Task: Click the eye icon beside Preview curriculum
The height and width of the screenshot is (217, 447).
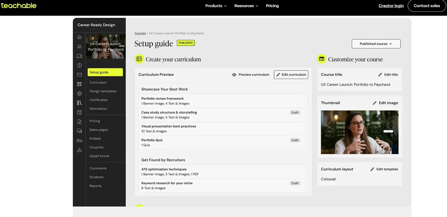Action: tap(234, 75)
